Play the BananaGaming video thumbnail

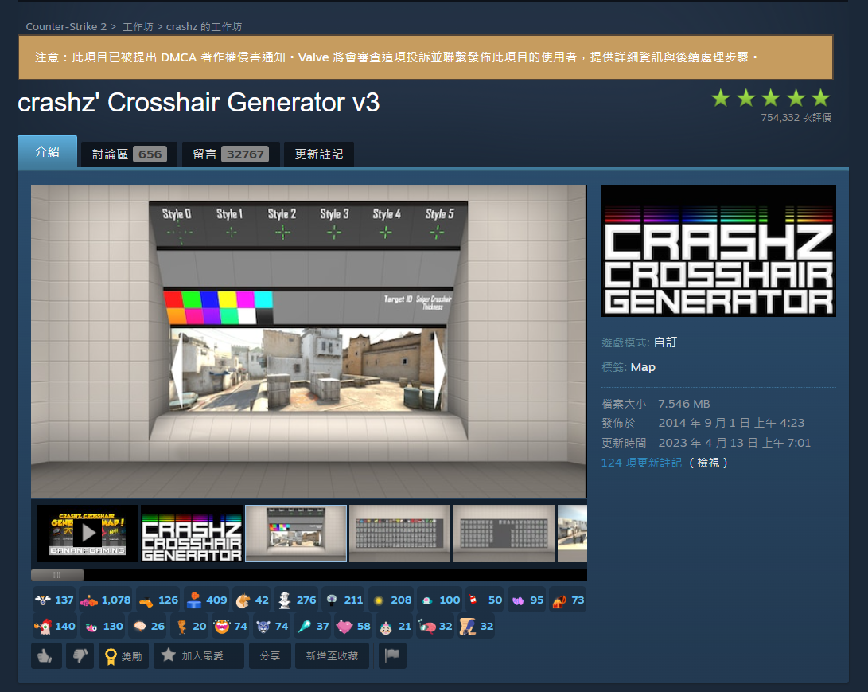(88, 533)
